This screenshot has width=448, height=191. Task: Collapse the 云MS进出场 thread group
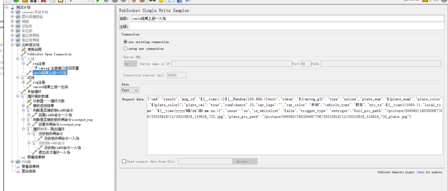pyautogui.click(x=12, y=45)
